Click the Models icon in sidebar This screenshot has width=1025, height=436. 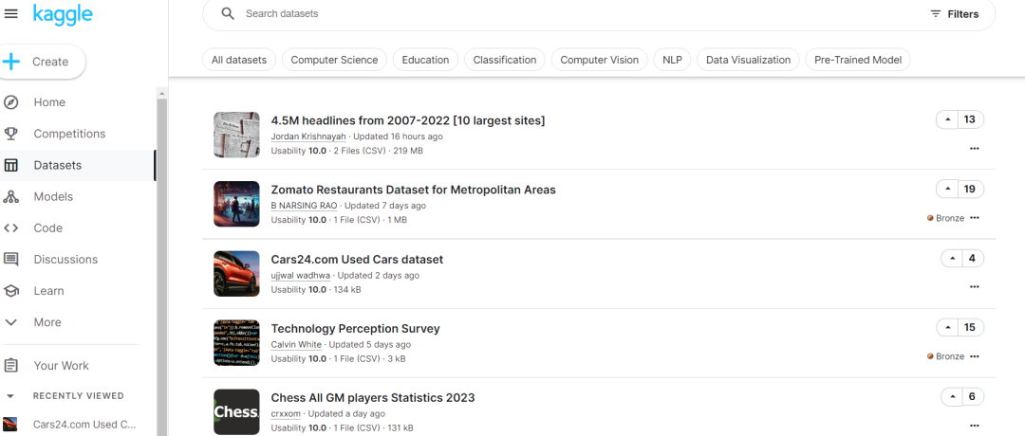(10, 196)
